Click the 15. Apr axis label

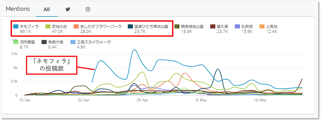(x=24, y=100)
